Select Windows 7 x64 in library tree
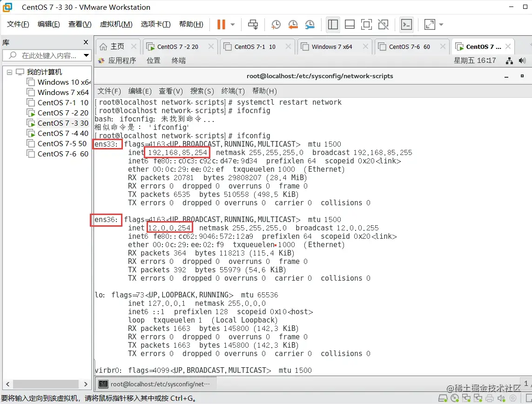This screenshot has height=404, width=532. [x=58, y=92]
